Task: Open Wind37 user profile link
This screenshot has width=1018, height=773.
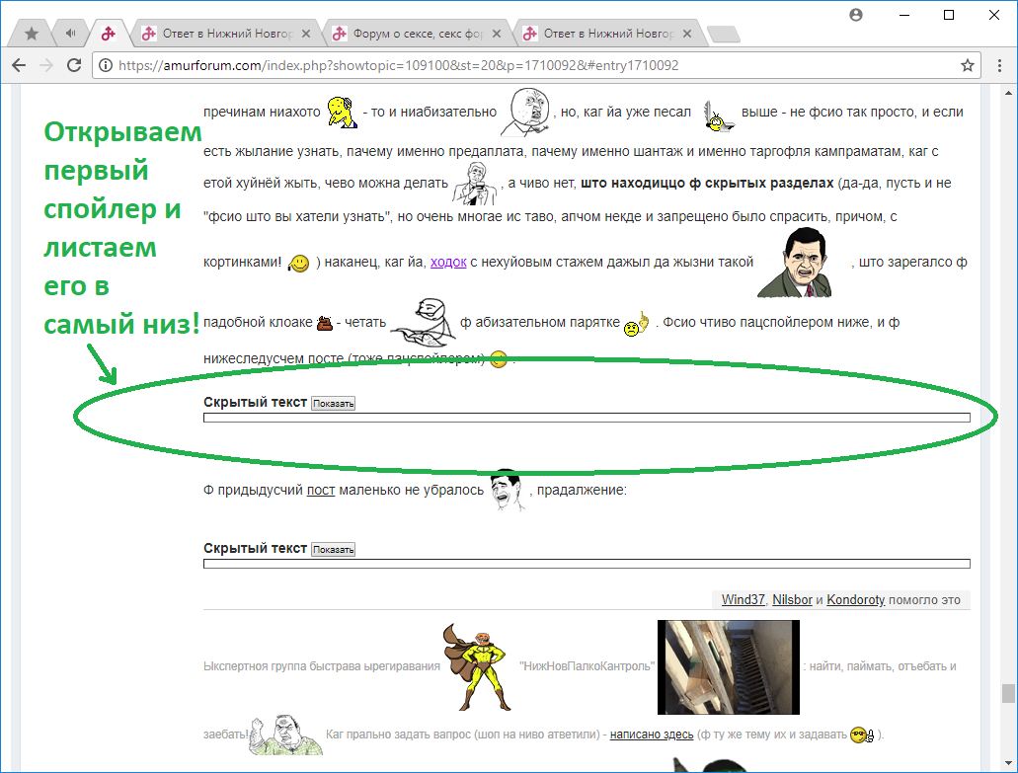Action: coord(744,599)
